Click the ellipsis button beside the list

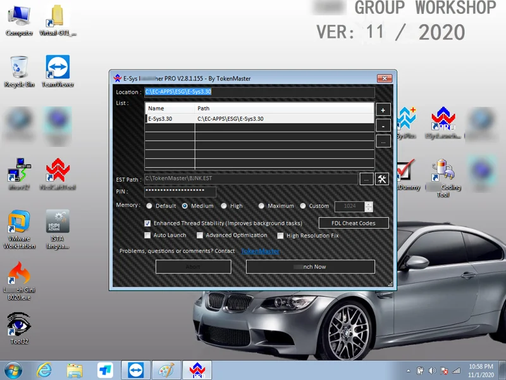(x=383, y=141)
